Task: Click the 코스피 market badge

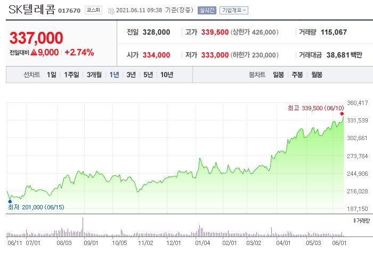Action: click(93, 10)
